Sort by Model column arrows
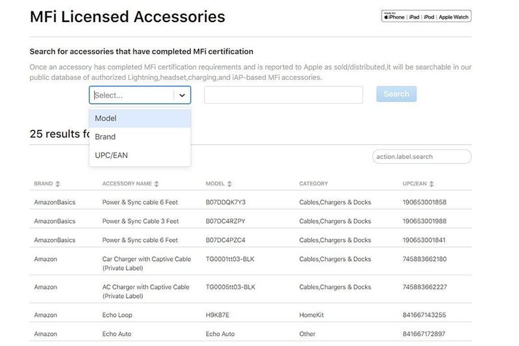The image size is (519, 346). (x=230, y=184)
